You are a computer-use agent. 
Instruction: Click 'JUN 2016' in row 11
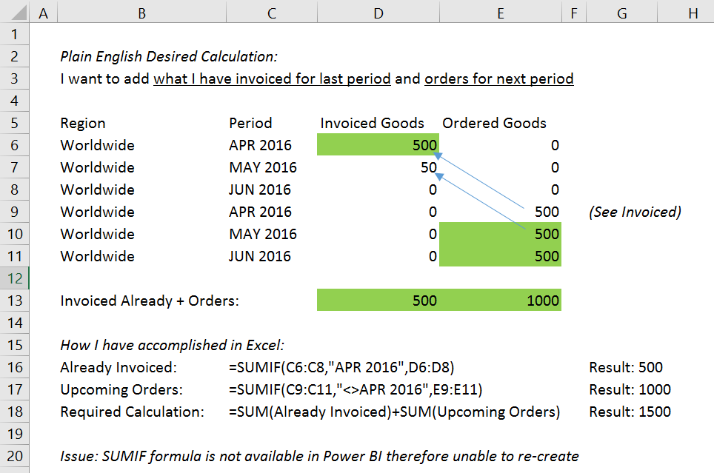tap(259, 256)
